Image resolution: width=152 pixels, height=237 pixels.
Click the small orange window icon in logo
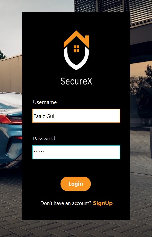(x=76, y=49)
